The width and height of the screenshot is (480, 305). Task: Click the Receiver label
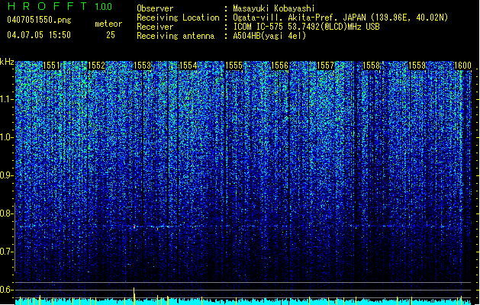[x=155, y=27]
